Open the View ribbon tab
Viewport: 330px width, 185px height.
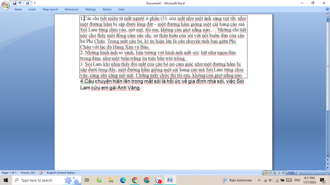pos(121,9)
